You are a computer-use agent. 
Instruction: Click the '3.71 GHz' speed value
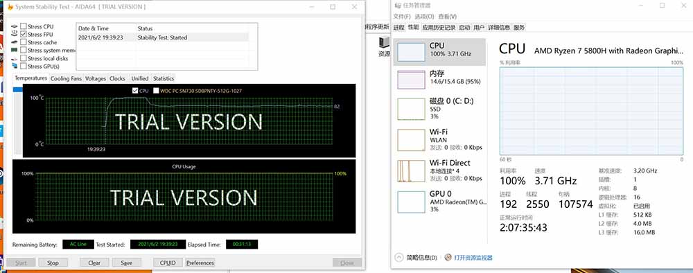coord(556,181)
